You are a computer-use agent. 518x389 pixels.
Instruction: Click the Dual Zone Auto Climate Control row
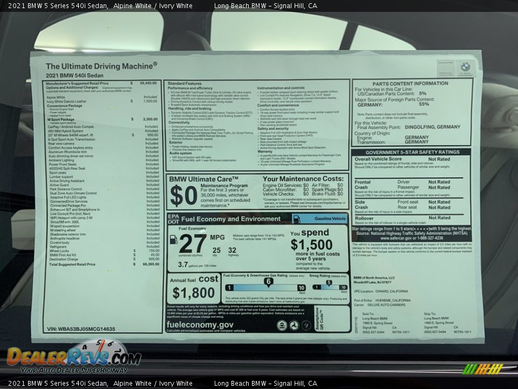105,193
